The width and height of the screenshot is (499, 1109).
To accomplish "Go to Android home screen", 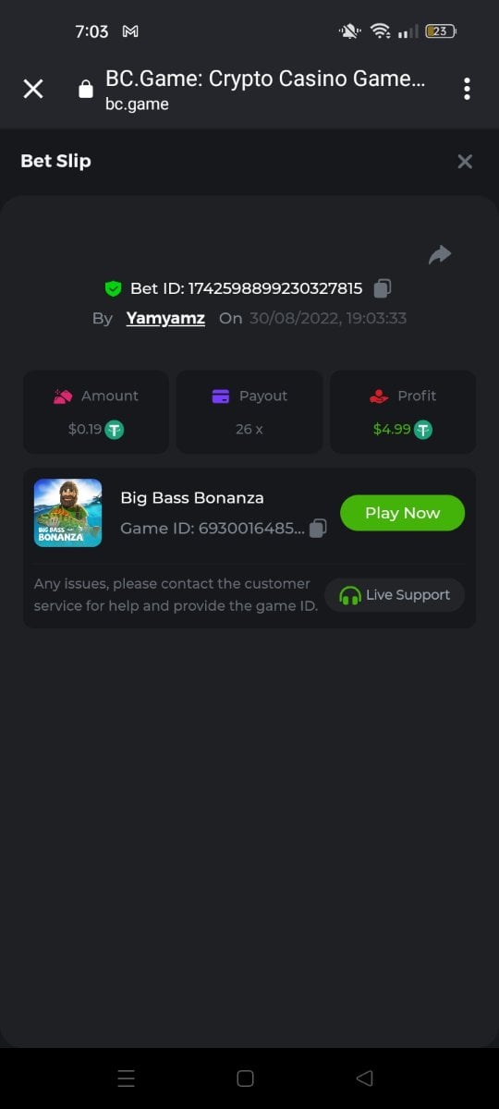I will 245,1079.
